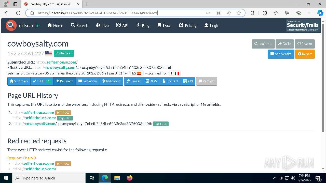Switch to the Behaviour tab
This screenshot has height=183, width=326.
click(x=88, y=81)
